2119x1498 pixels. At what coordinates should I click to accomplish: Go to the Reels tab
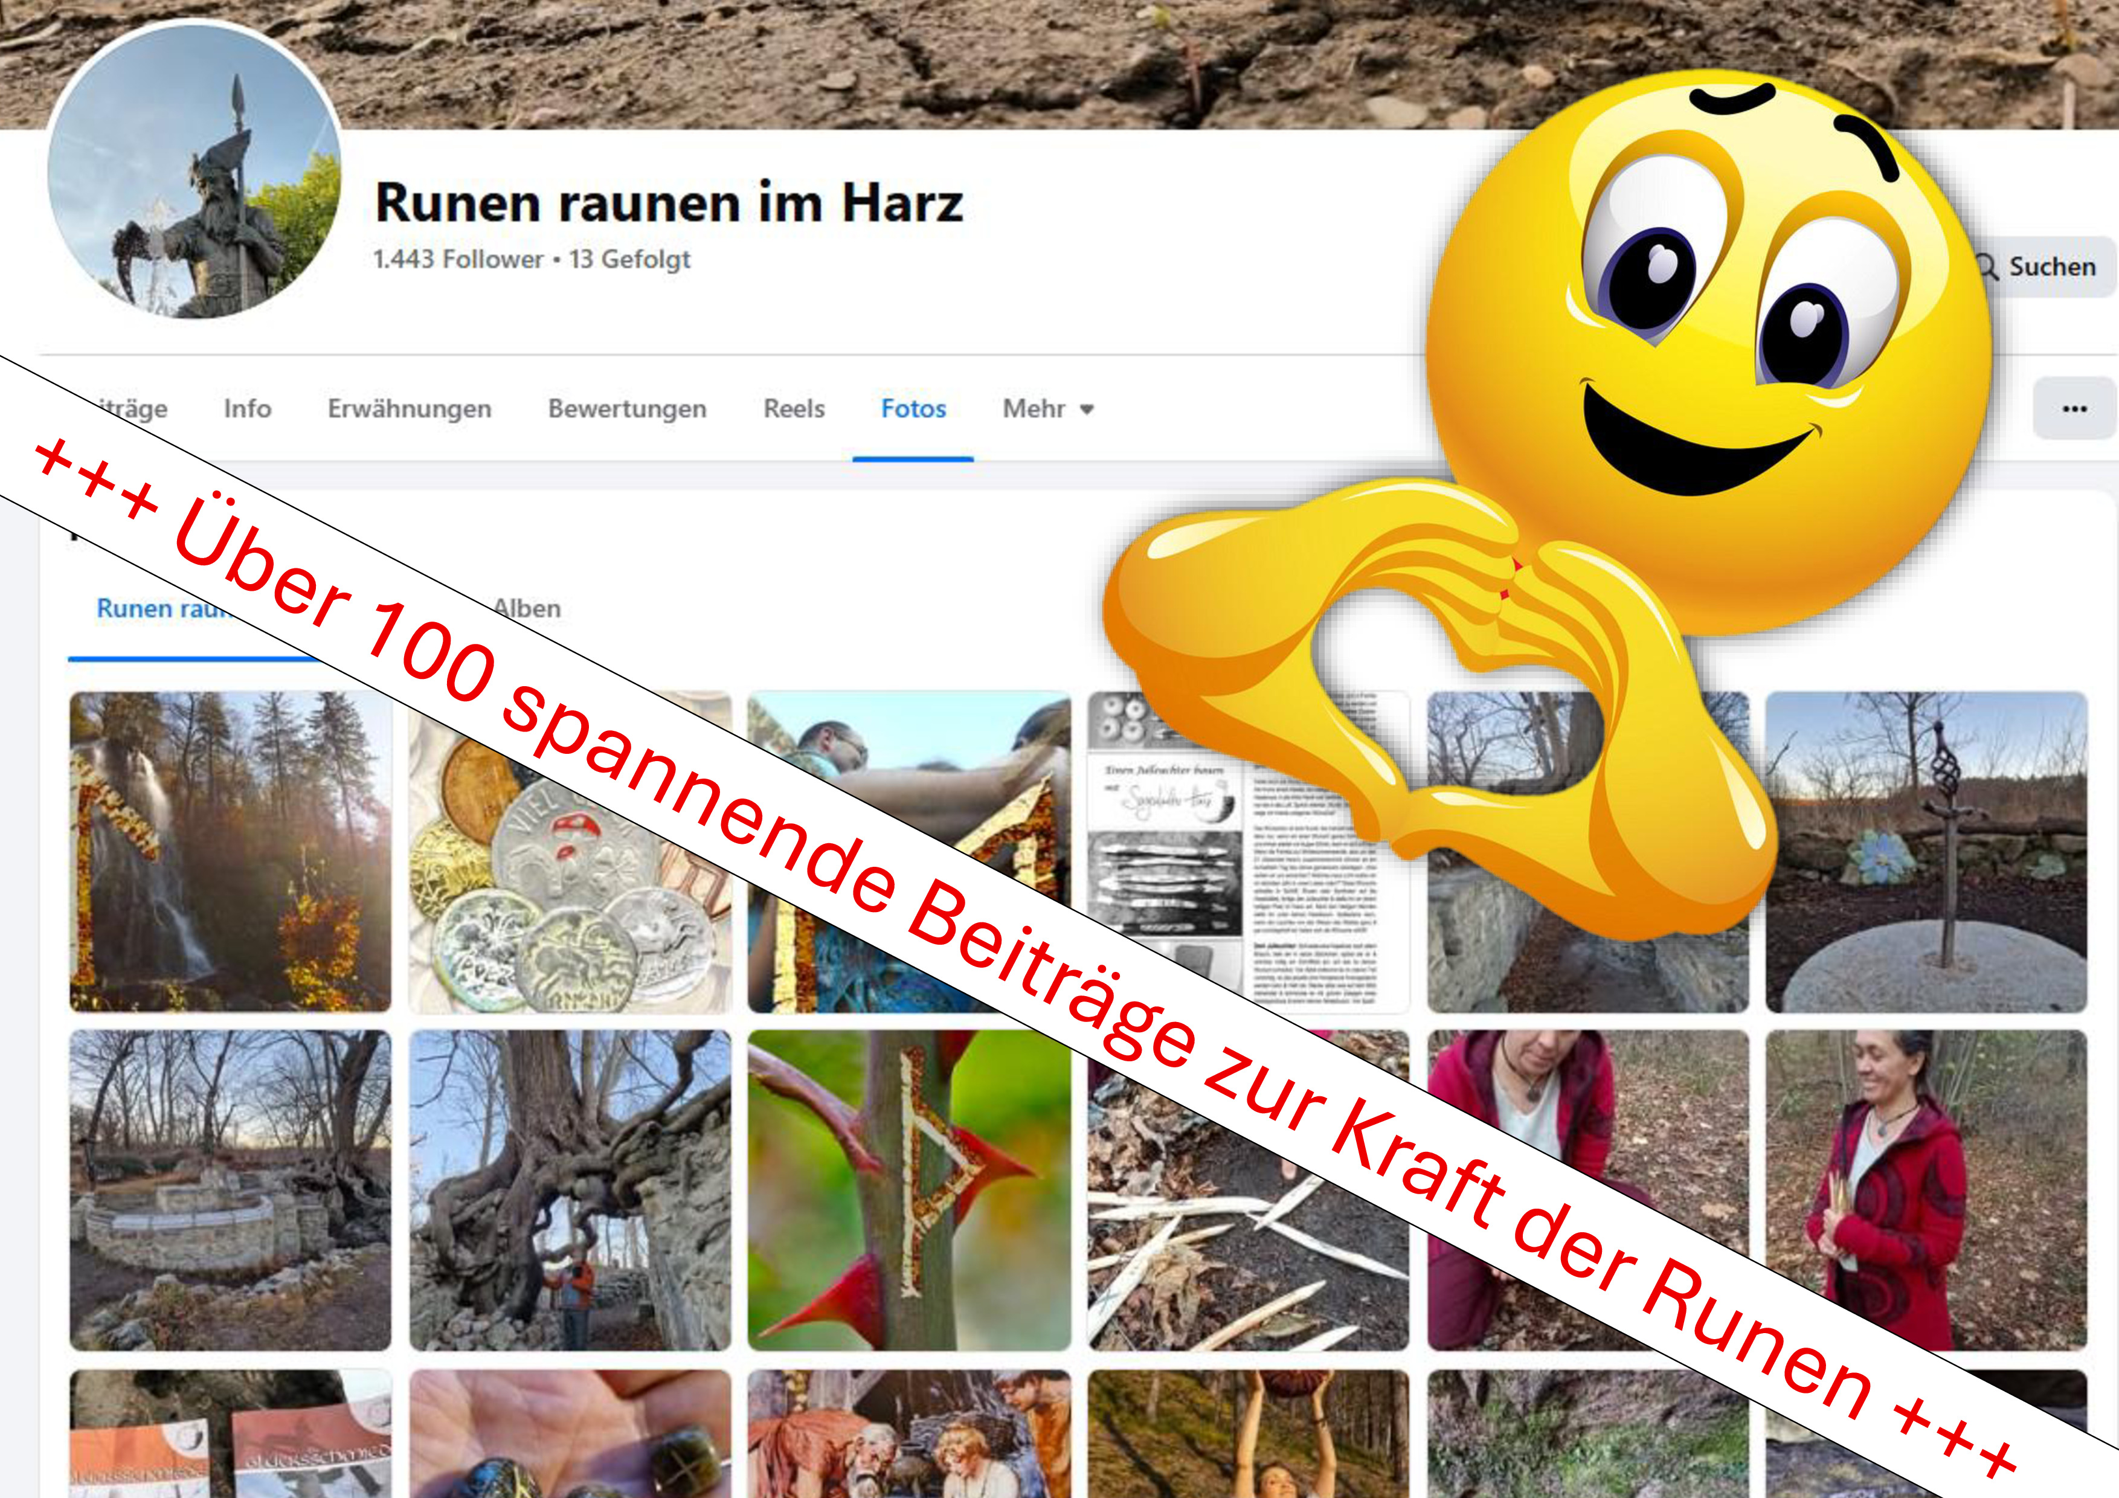pyautogui.click(x=794, y=409)
